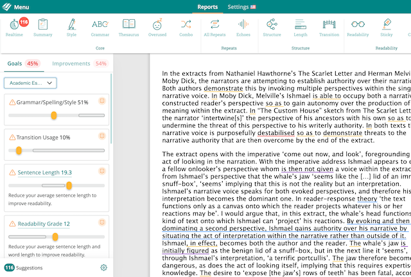Run the Grammar check
Image resolution: width=411 pixels, height=277 pixels.
100,28
